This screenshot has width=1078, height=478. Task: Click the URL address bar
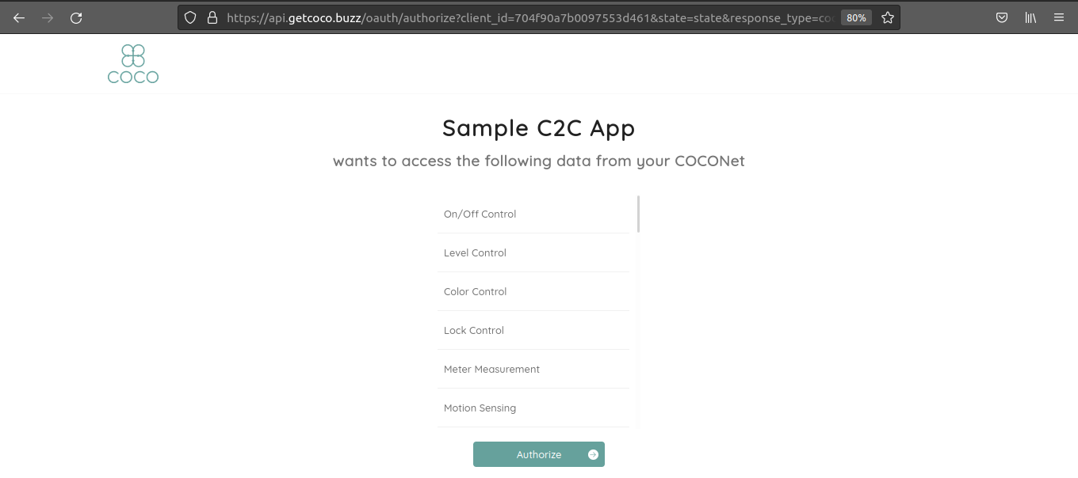pyautogui.click(x=523, y=17)
